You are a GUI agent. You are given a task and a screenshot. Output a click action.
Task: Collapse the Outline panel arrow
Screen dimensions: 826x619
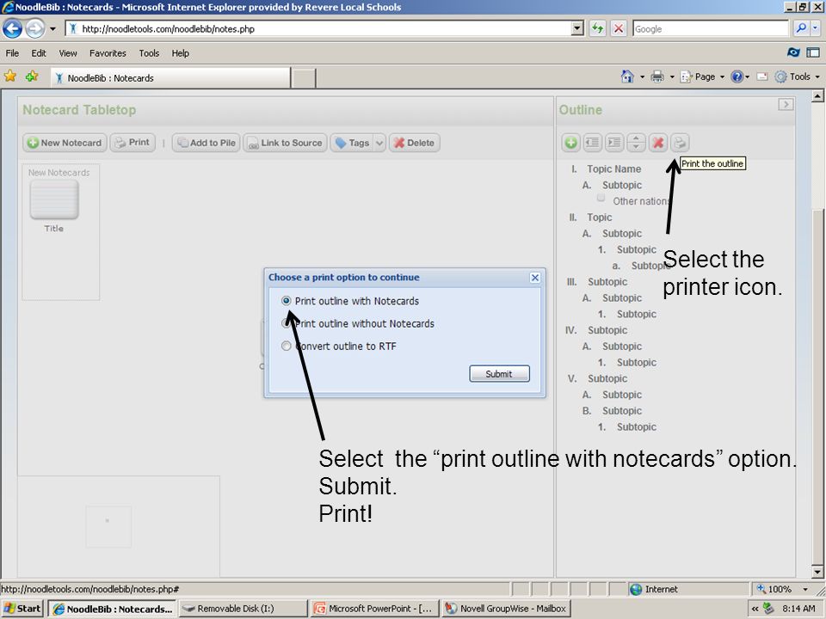click(x=786, y=104)
